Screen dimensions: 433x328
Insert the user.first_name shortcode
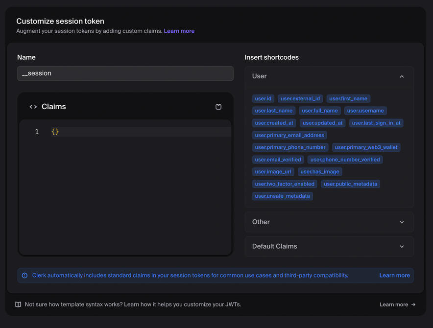[x=348, y=98]
